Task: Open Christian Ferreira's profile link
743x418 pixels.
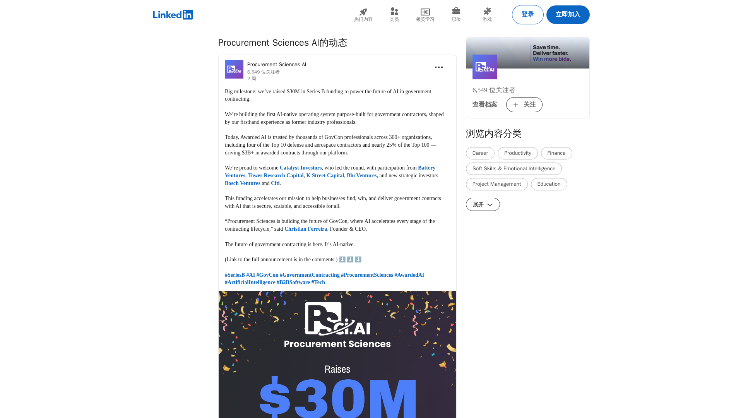Action: pos(305,229)
